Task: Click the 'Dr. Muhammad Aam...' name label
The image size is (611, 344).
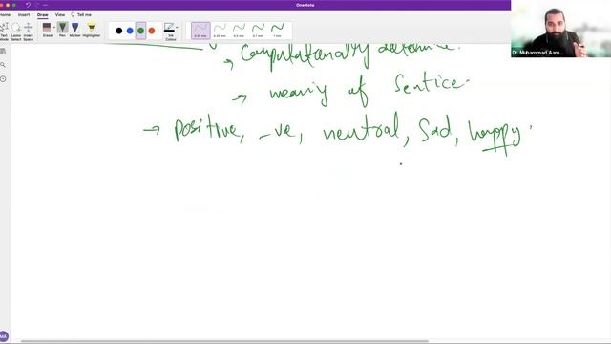Action: click(x=537, y=53)
